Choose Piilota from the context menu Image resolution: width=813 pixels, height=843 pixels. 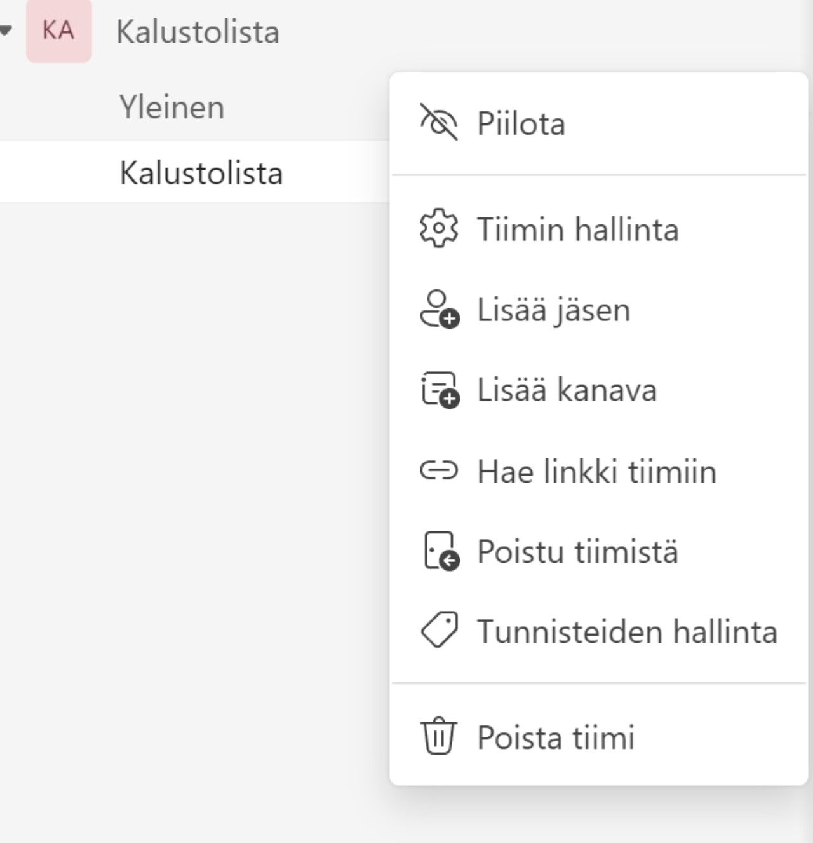(x=598, y=123)
